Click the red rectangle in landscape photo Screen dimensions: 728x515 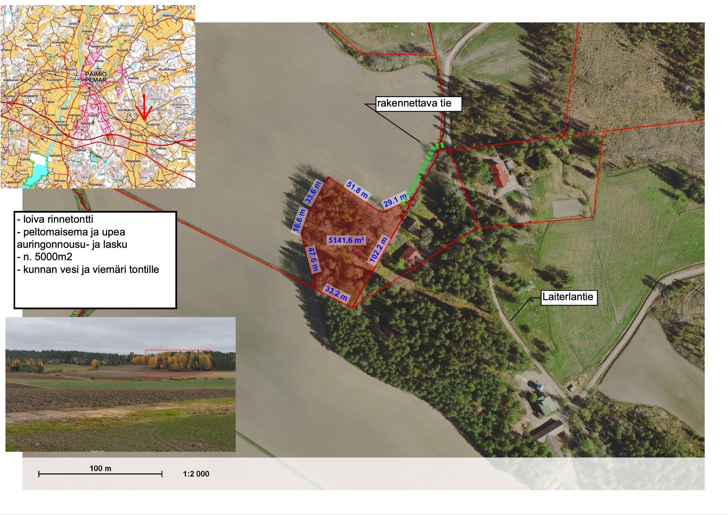click(x=179, y=362)
